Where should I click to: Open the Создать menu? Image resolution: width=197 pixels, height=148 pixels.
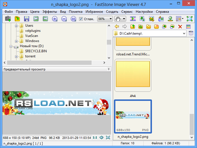coord(112,12)
